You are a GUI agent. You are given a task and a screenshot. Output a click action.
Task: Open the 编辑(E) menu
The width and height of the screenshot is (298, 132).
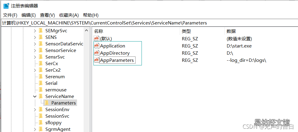pyautogui.click(x=29, y=15)
